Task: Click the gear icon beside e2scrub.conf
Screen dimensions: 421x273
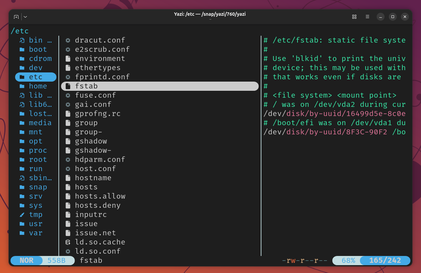Action: pos(68,49)
